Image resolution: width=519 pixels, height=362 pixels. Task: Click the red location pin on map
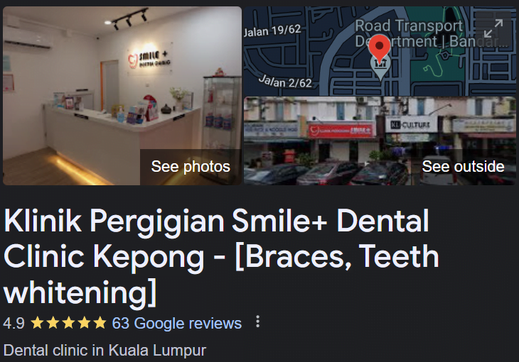click(380, 48)
